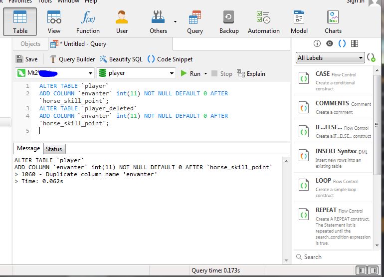Click the message pane scroll down arrow
Image resolution: width=384 pixels, height=277 pixels.
(x=286, y=261)
